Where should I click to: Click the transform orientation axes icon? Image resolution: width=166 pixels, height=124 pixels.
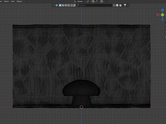(x=75, y=1)
